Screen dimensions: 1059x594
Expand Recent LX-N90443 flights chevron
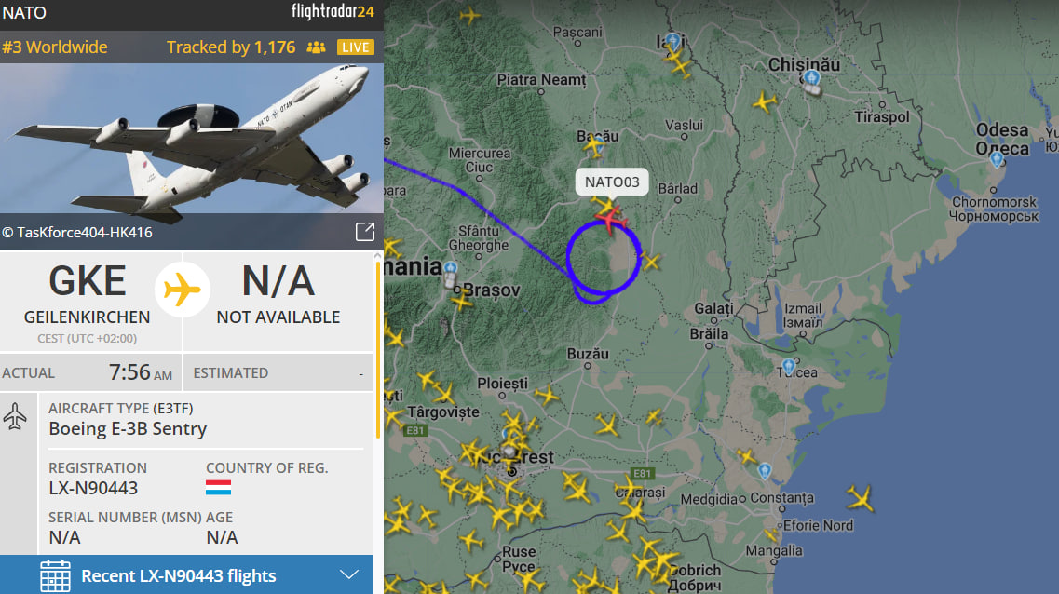pos(349,575)
